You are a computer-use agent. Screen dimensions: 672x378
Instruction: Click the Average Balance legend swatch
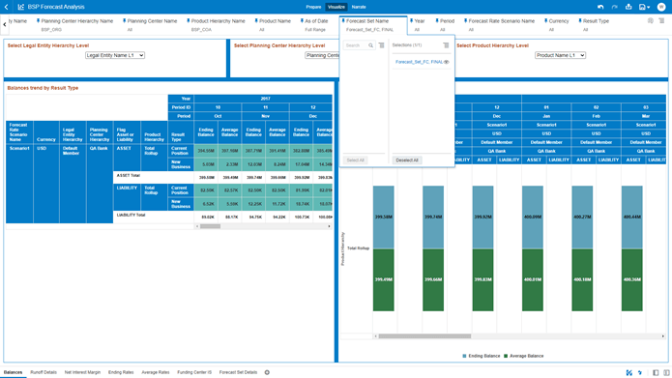tap(506, 356)
